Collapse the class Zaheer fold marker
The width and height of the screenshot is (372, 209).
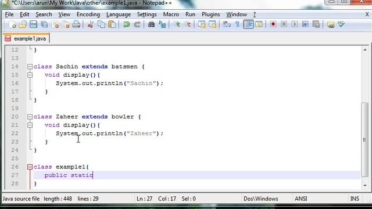coord(30,117)
